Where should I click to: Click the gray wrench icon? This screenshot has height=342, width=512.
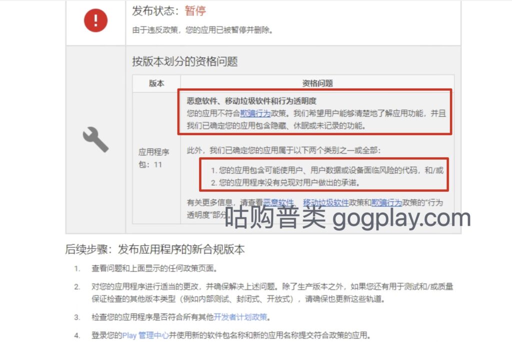(x=95, y=139)
